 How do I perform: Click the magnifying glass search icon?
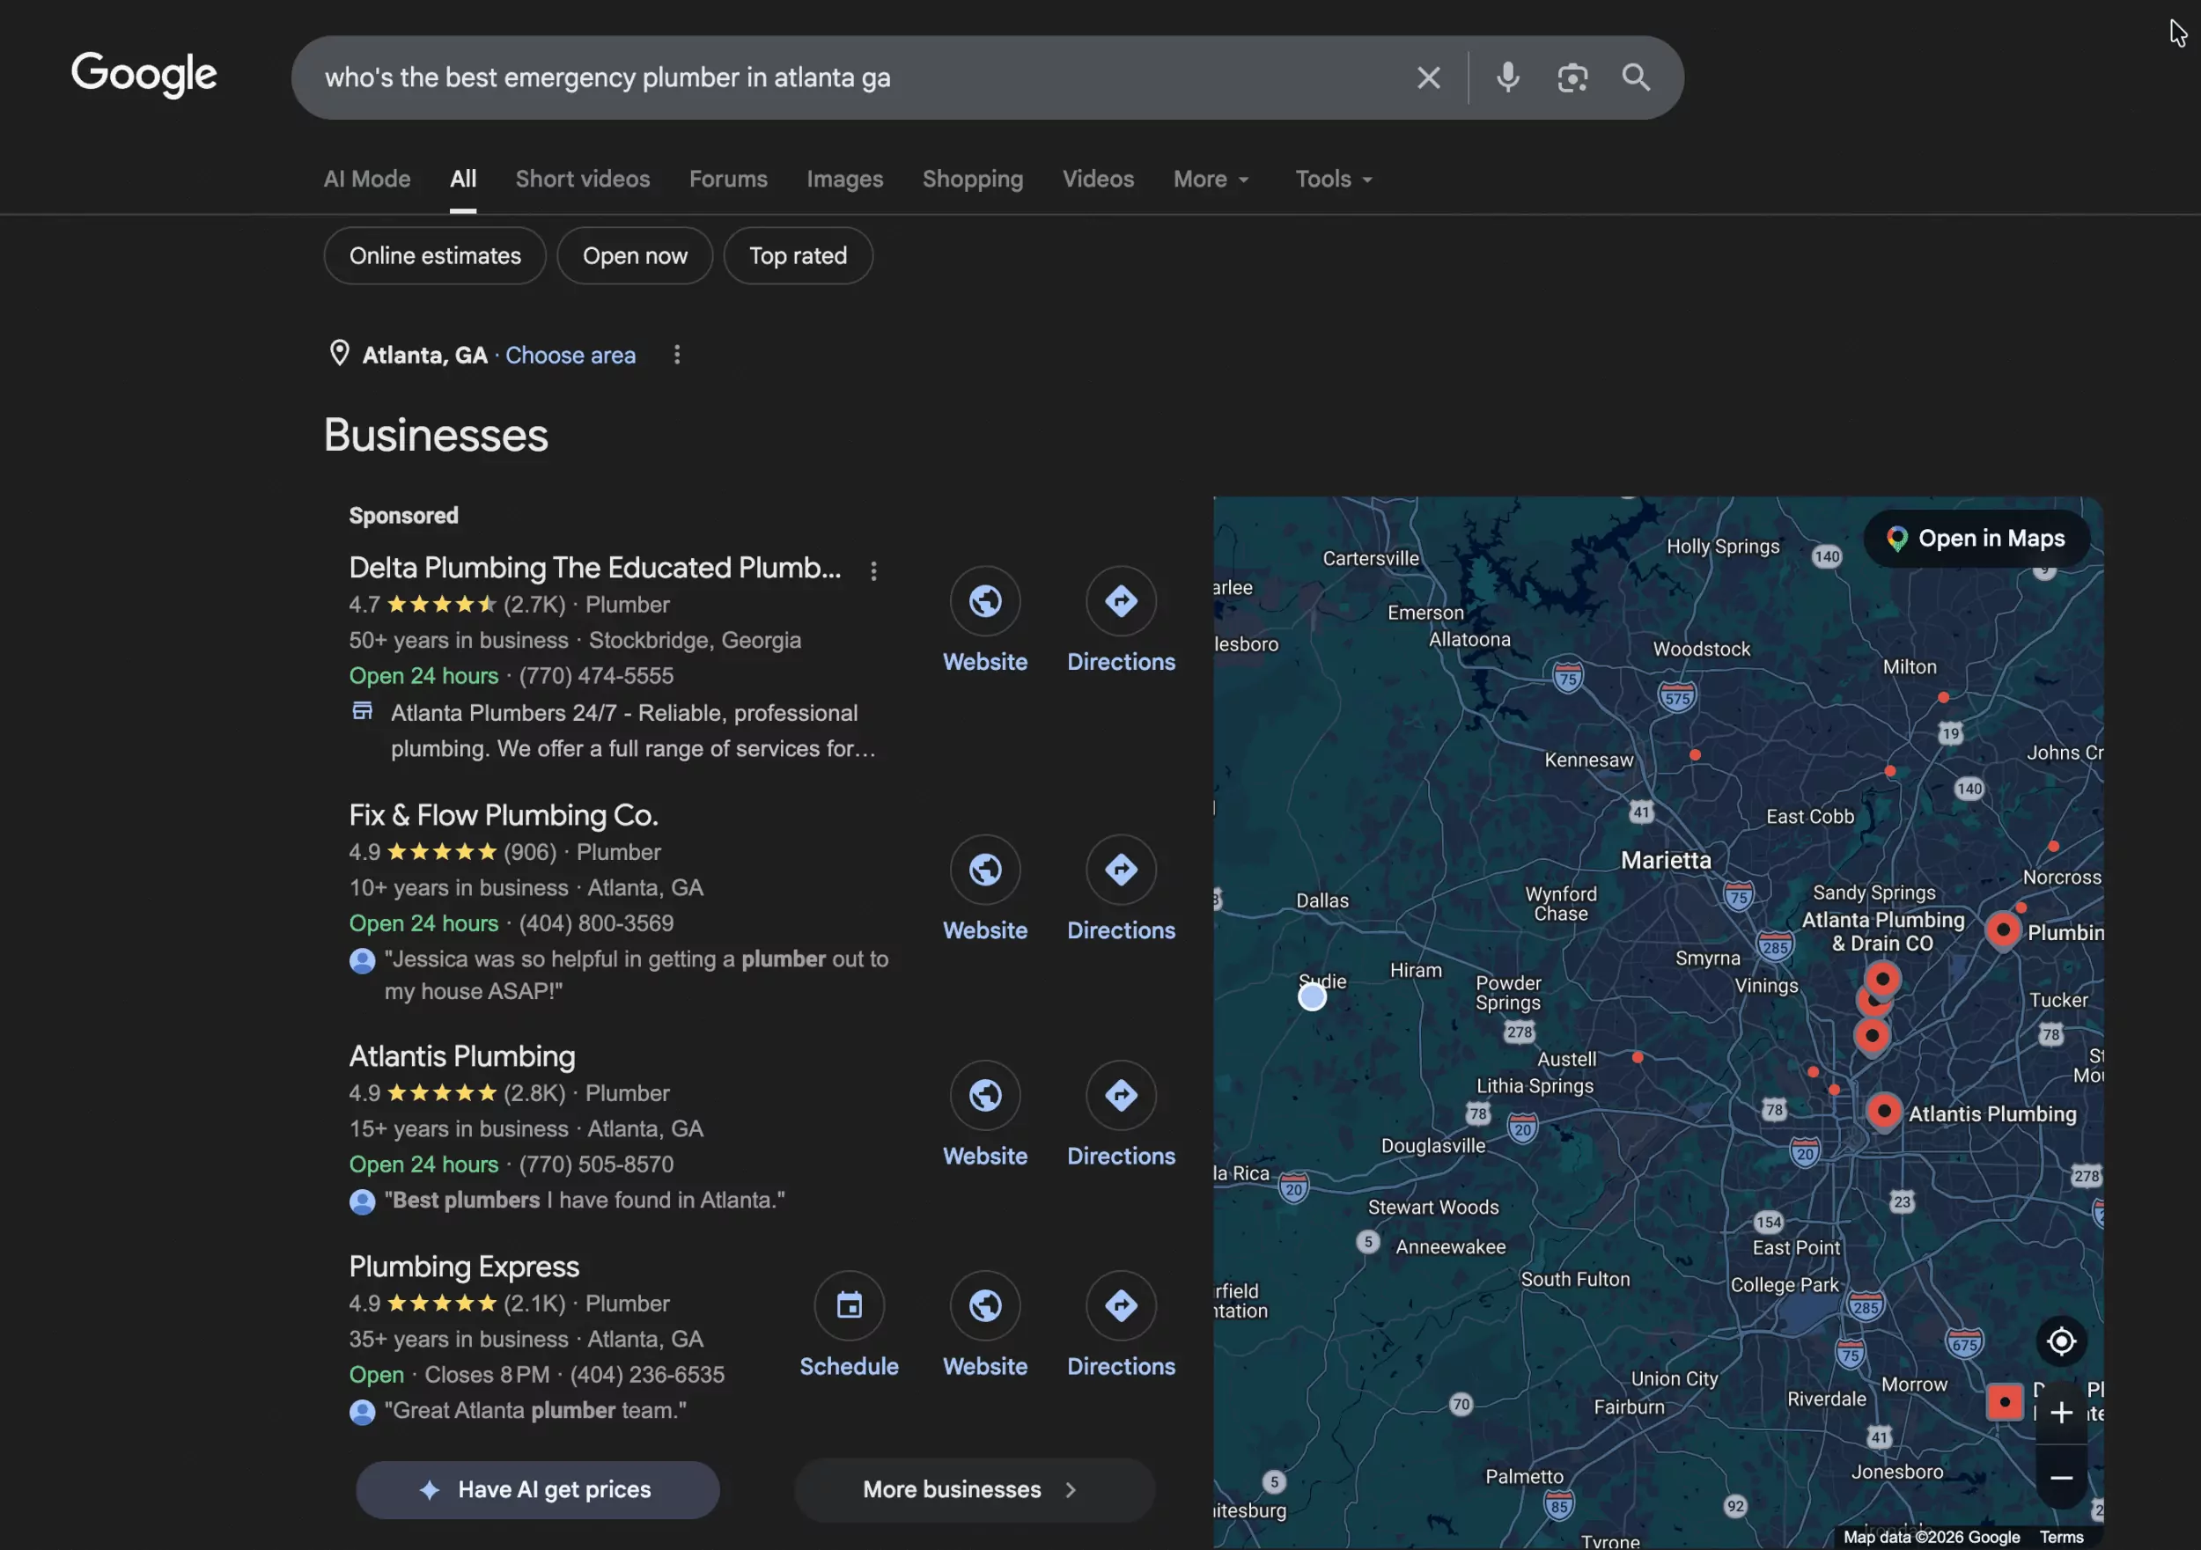(1636, 77)
